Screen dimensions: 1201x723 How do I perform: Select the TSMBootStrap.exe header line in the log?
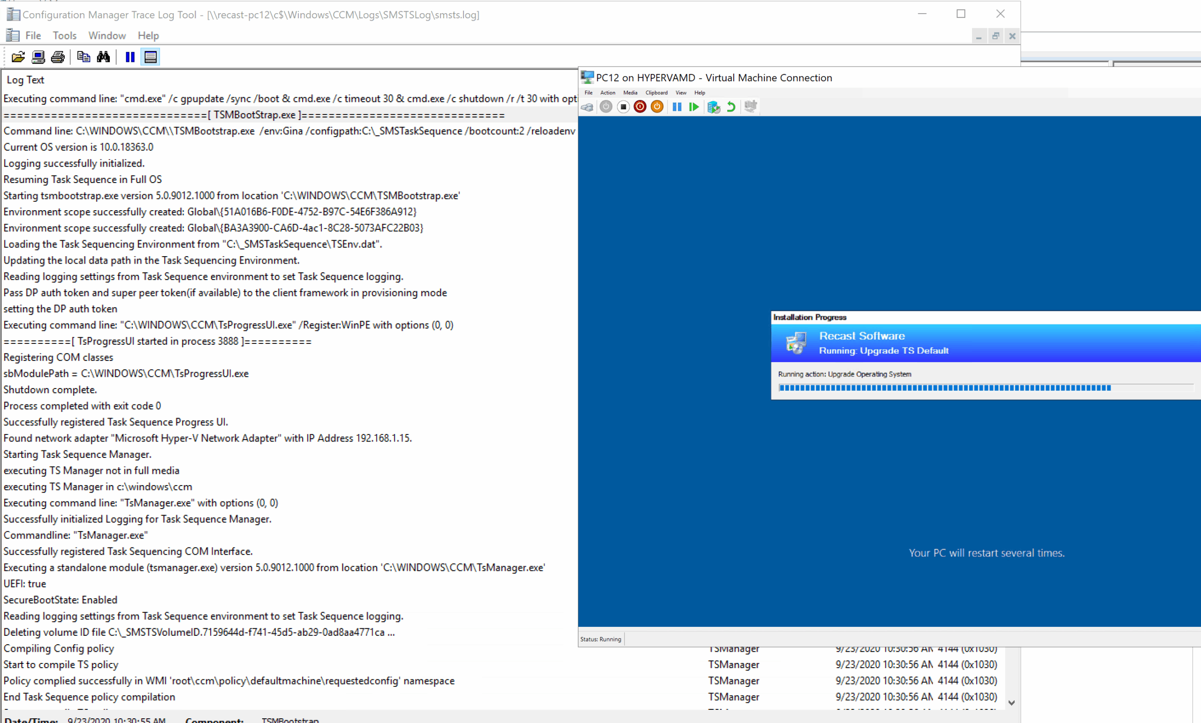point(253,114)
